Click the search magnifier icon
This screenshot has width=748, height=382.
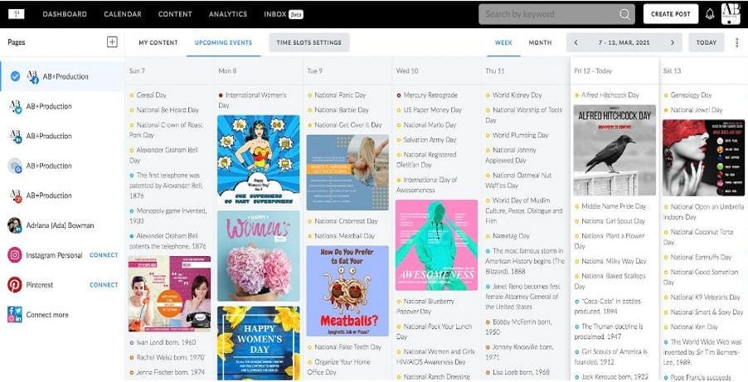click(624, 14)
